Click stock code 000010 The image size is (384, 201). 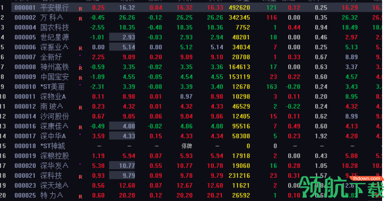[x=25, y=87]
